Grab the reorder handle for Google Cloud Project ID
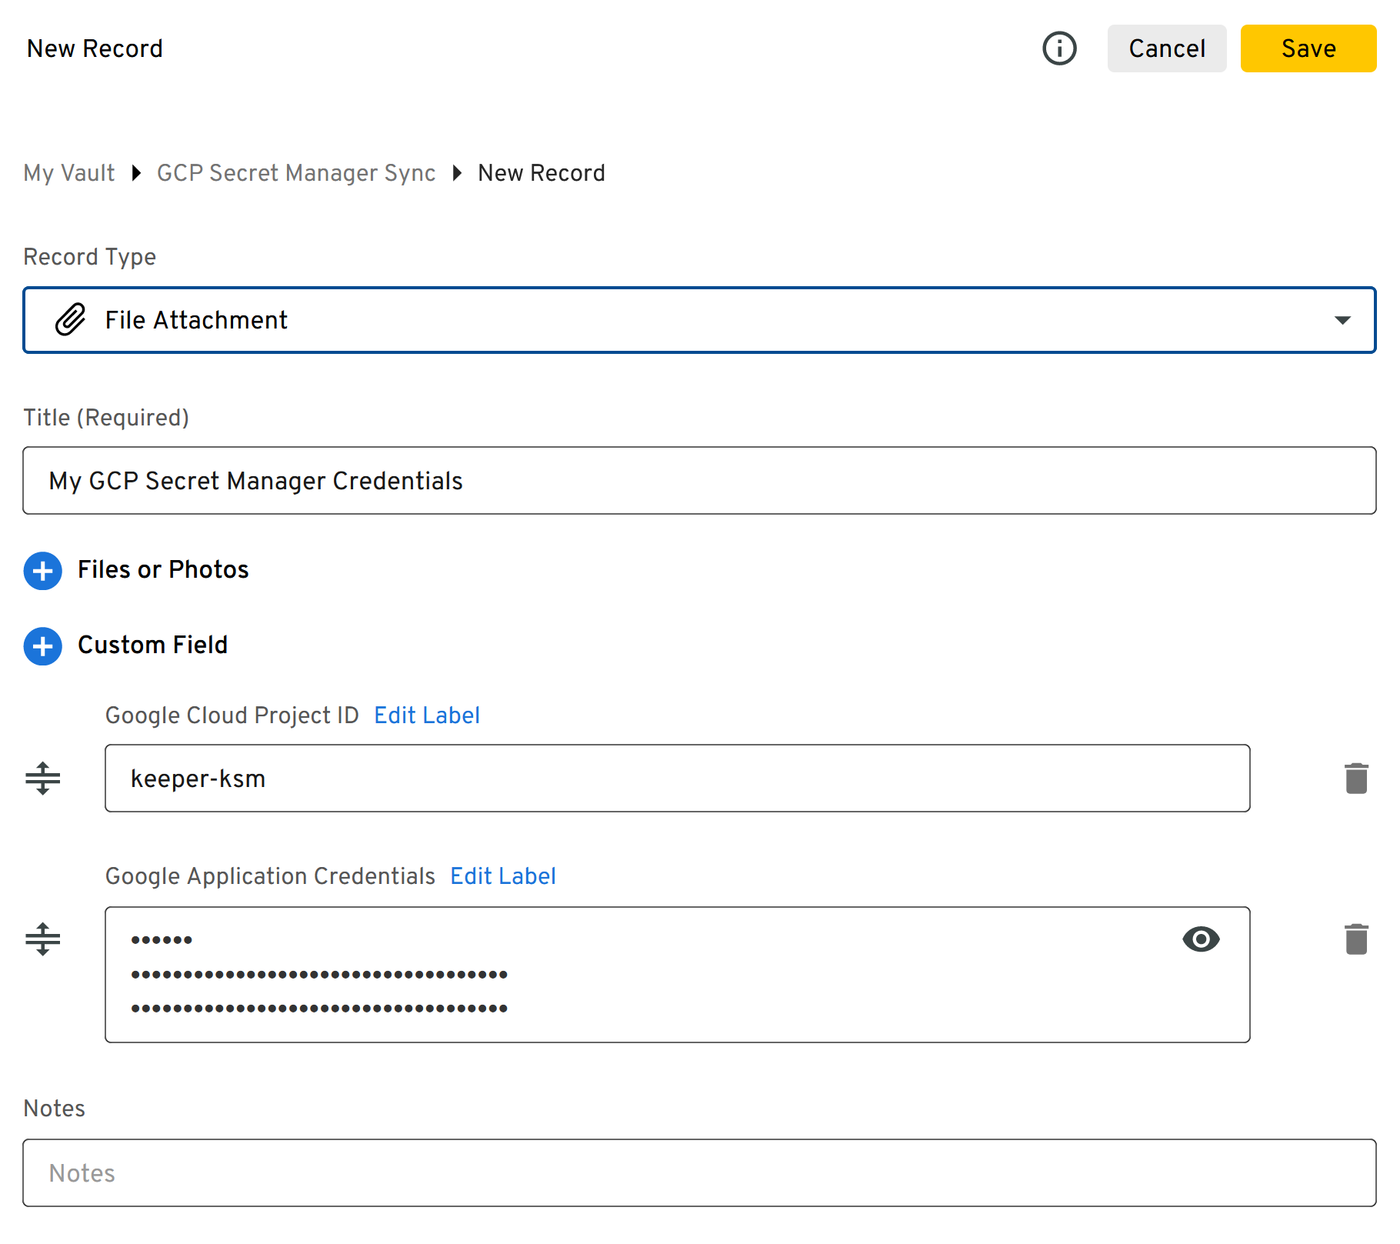This screenshot has height=1244, width=1400. click(42, 778)
